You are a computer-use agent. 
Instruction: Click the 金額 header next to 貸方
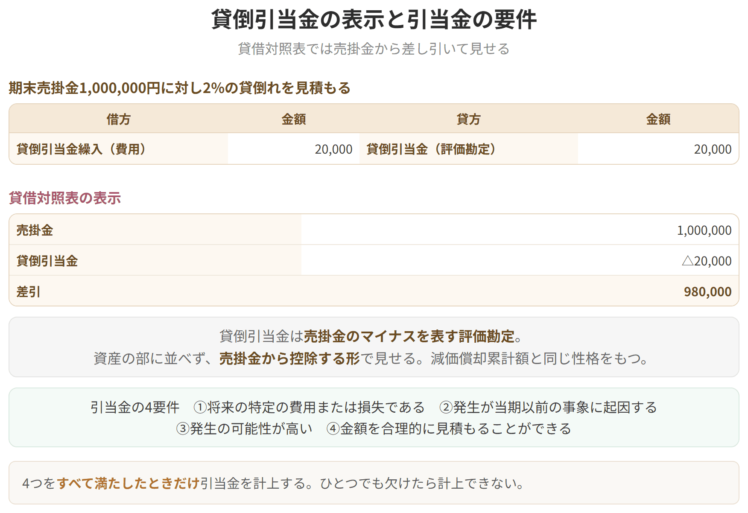658,119
